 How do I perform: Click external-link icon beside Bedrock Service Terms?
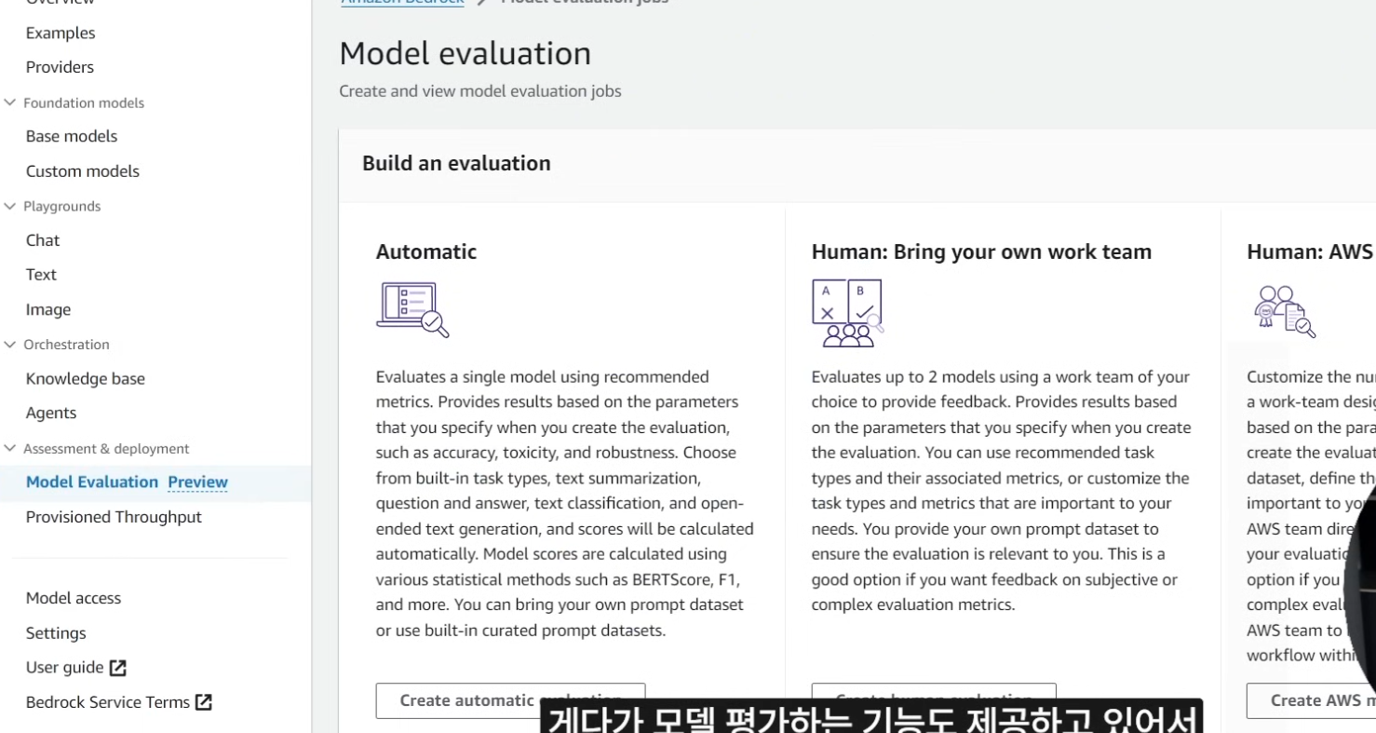pos(204,702)
